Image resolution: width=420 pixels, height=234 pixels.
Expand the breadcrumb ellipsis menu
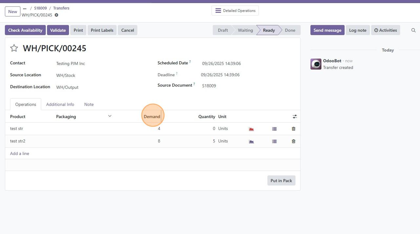pos(25,8)
